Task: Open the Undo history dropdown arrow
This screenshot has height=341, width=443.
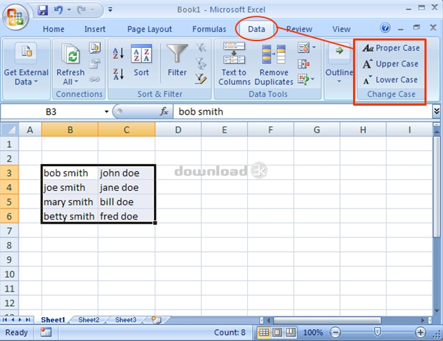Action: (x=69, y=10)
